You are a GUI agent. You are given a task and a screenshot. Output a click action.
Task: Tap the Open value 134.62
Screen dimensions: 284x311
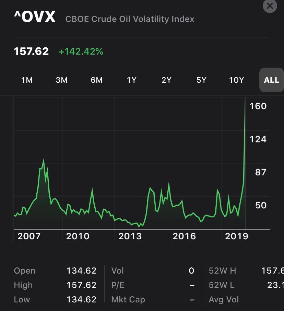[x=81, y=271]
